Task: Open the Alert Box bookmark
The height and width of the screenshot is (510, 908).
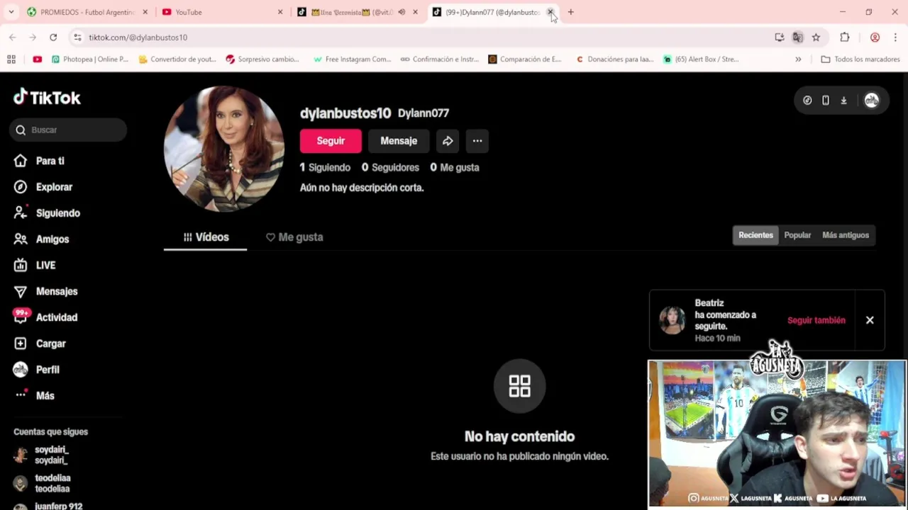Action: 701,59
